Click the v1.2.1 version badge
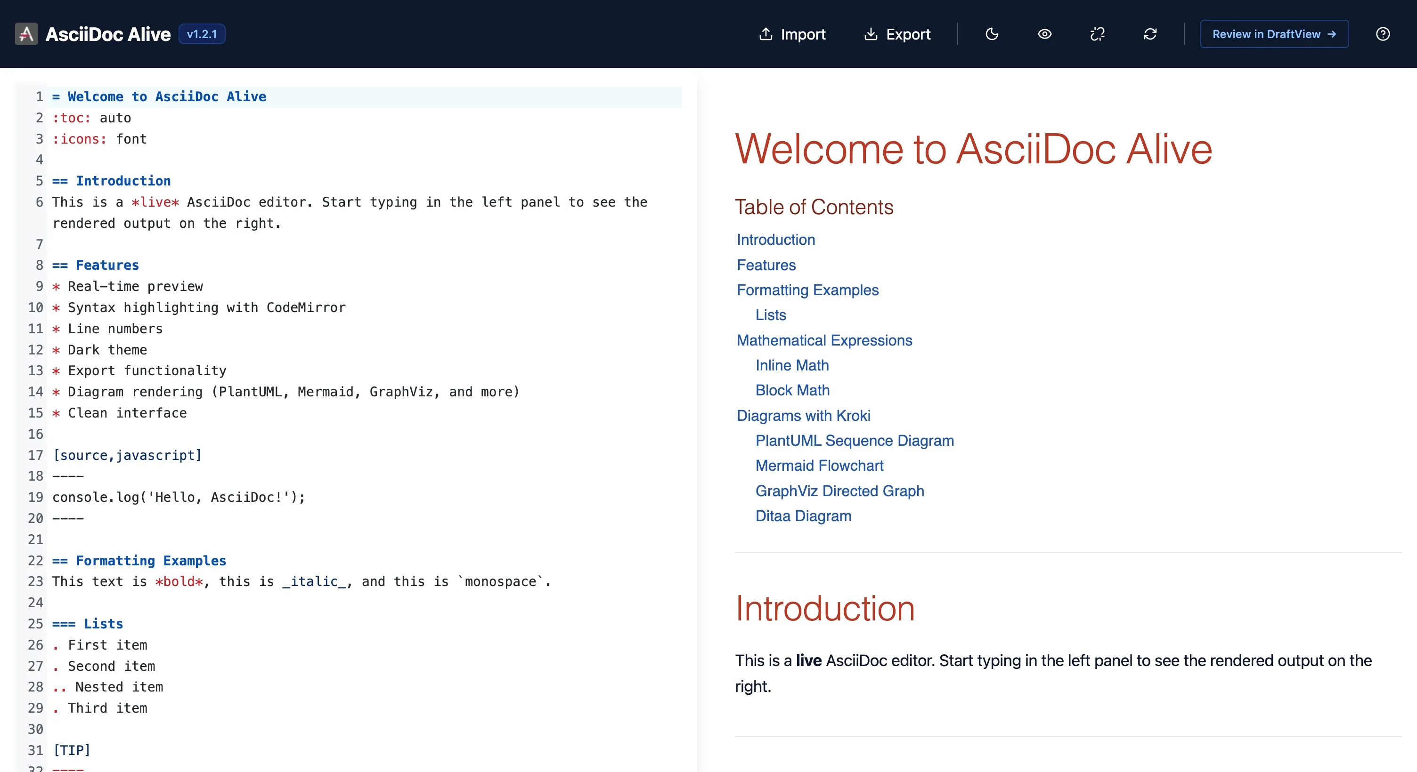This screenshot has width=1417, height=772. pyautogui.click(x=202, y=34)
